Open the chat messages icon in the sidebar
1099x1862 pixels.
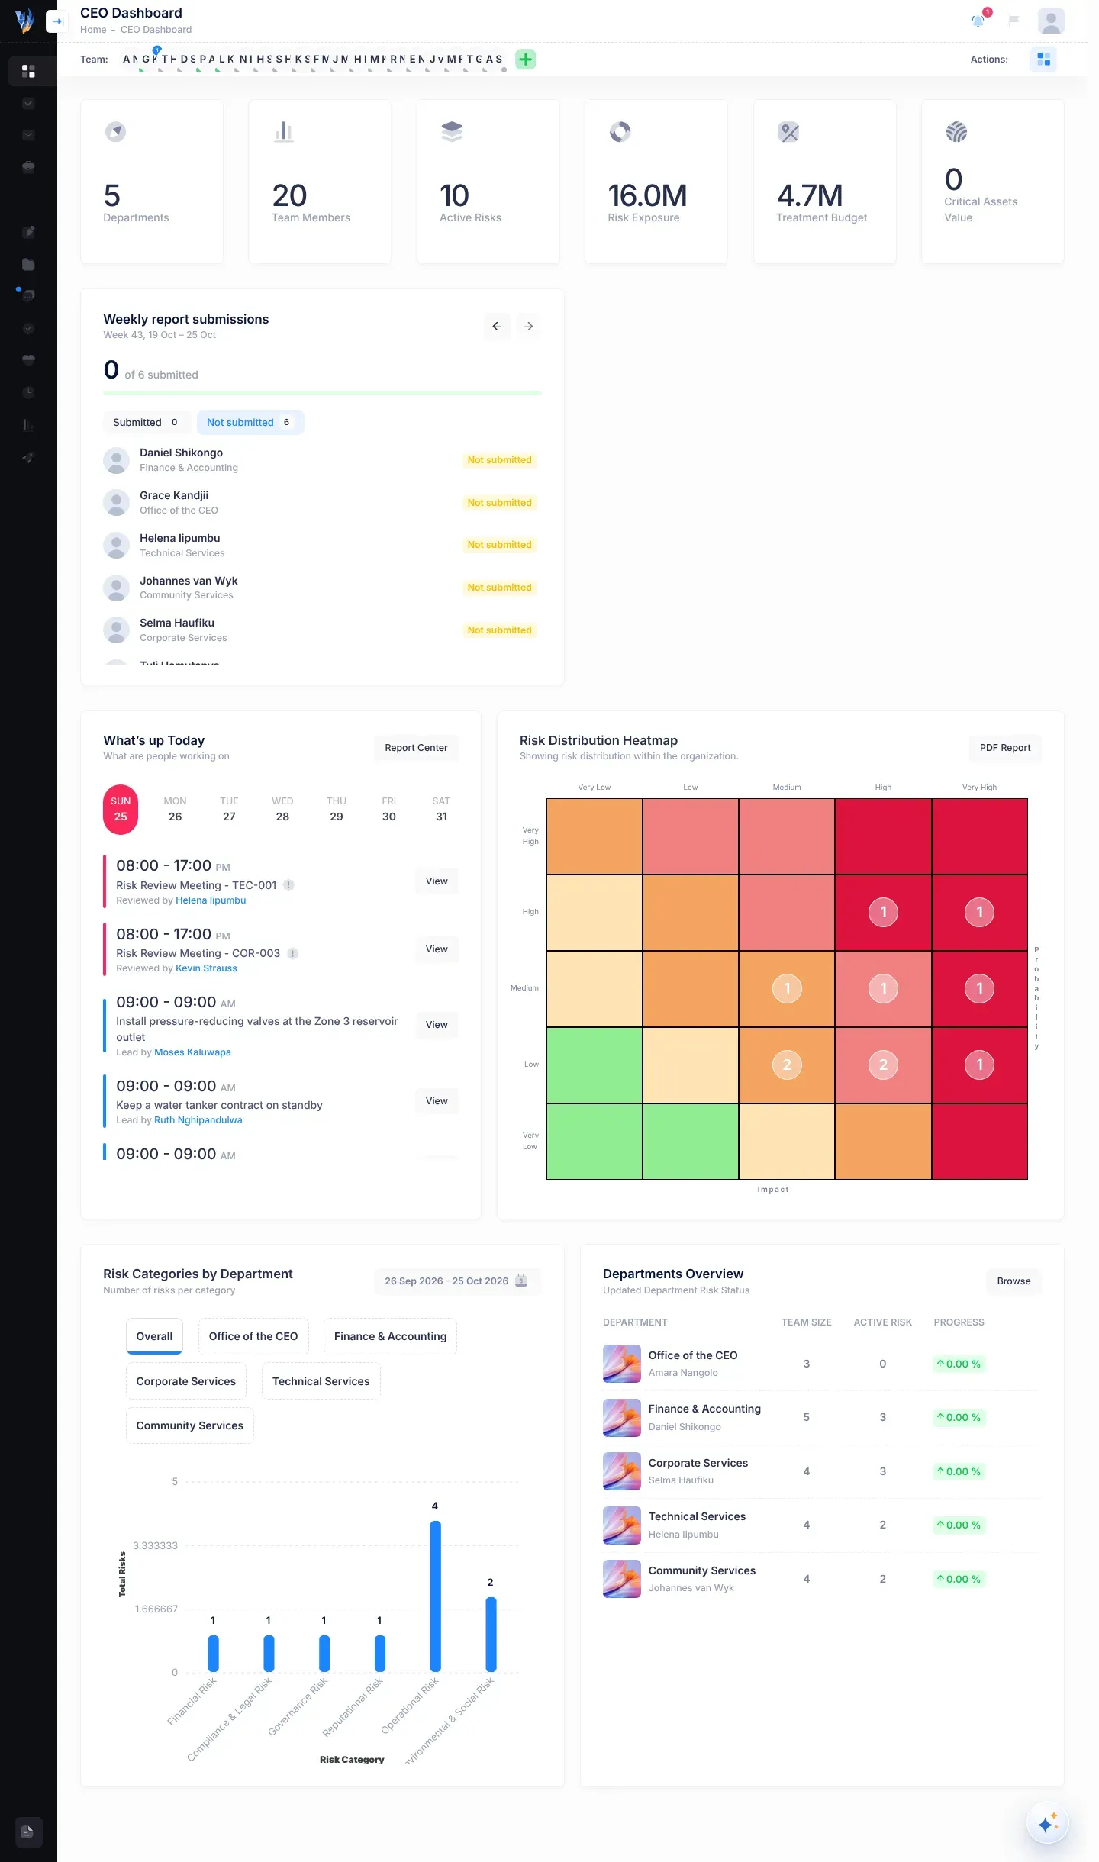tap(28, 295)
